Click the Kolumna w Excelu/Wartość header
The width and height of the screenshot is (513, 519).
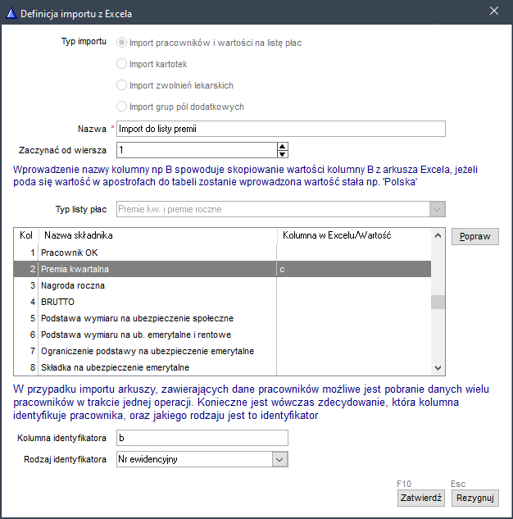(353, 235)
